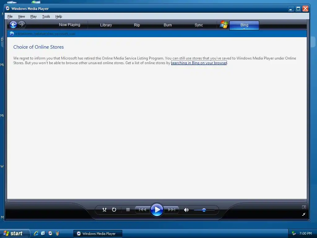Click the 7:00 PM clock
Viewport: 317px width, 238px height.
coord(305,233)
